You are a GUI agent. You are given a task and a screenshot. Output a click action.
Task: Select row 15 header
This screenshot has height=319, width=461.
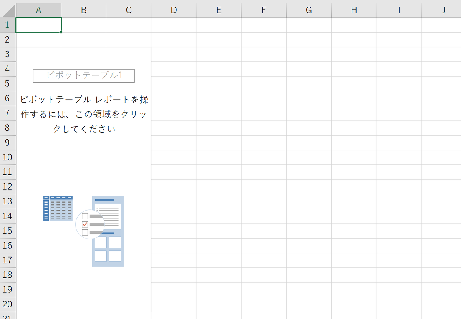[x=8, y=231]
